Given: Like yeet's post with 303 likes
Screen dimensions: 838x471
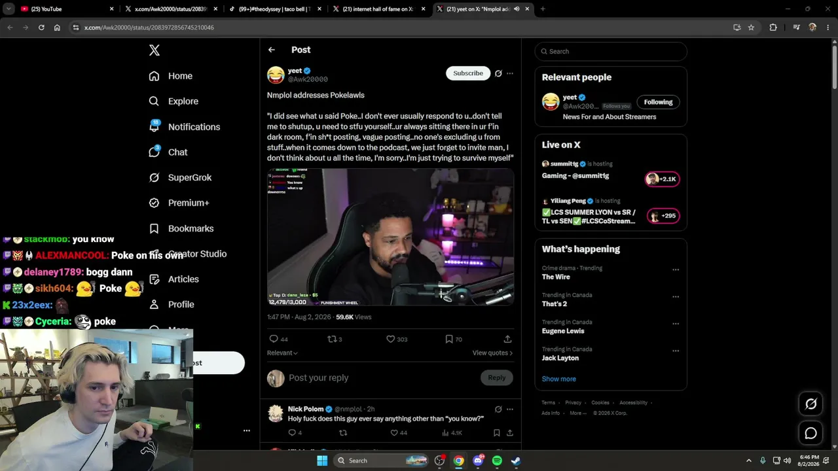Looking at the screenshot, I should [x=390, y=339].
